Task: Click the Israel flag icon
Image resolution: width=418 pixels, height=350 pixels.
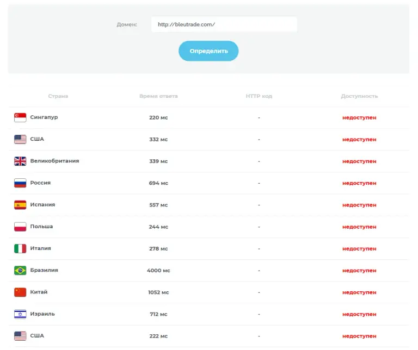Action: 20,314
